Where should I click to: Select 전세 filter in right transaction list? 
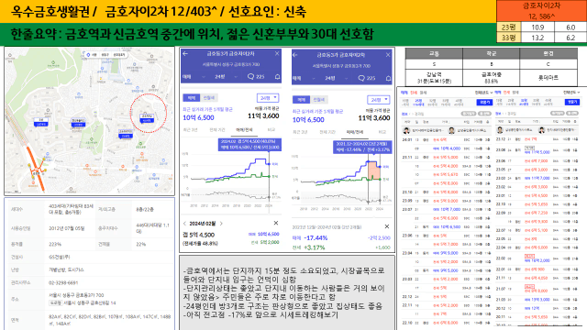pos(506,92)
